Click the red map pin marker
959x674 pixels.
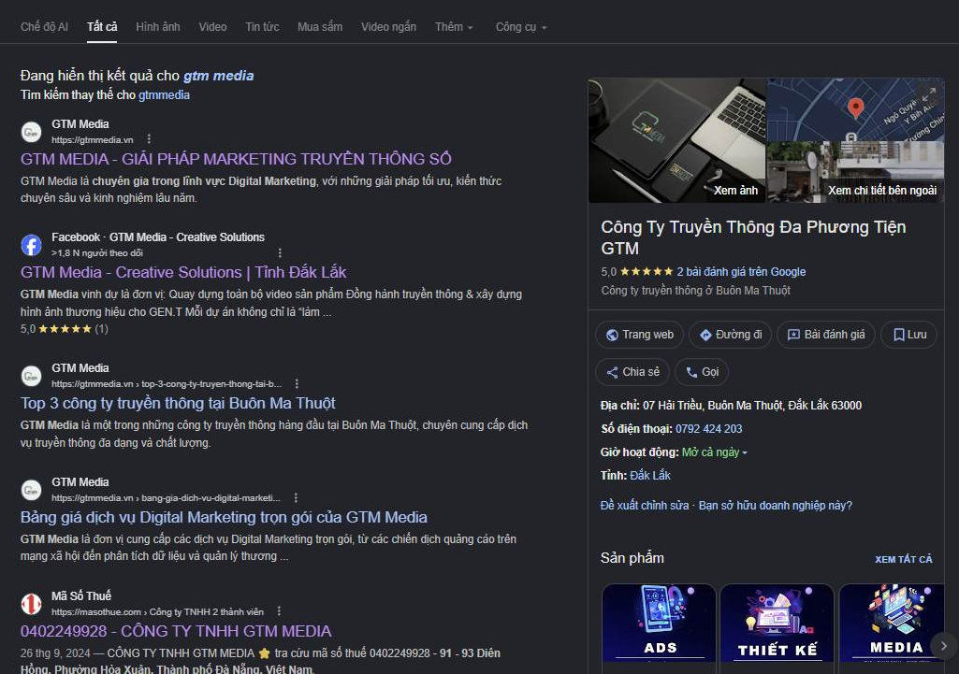[x=855, y=108]
